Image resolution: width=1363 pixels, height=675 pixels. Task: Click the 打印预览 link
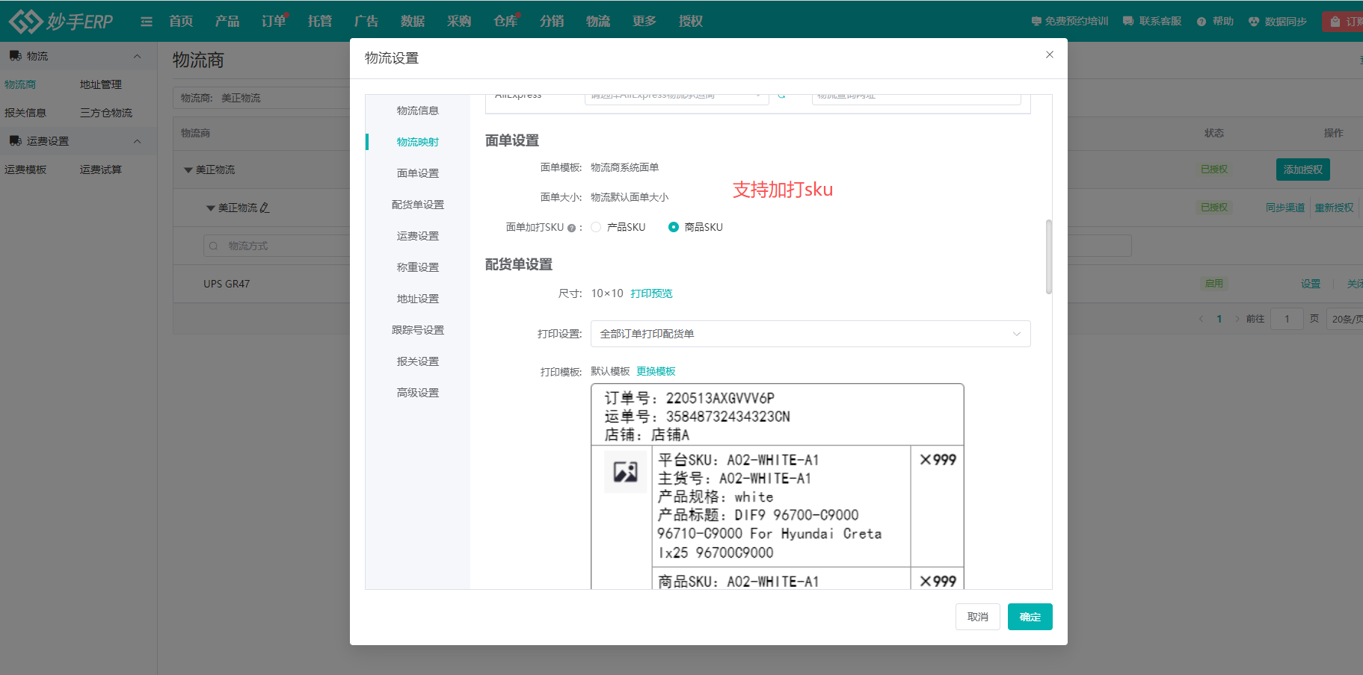650,293
